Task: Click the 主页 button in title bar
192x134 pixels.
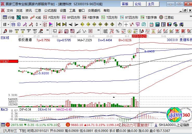Action: coord(153,4)
